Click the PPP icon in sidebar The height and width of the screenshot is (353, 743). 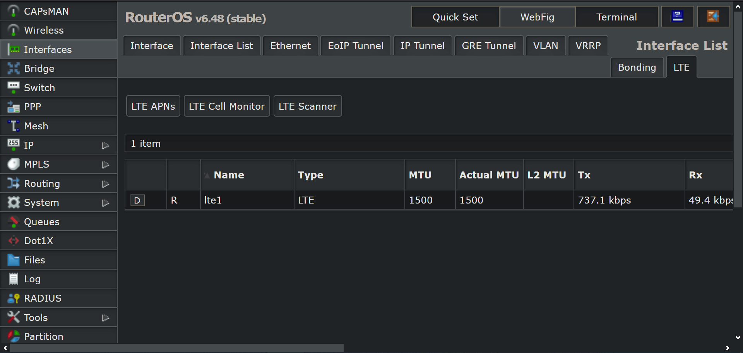tap(13, 107)
